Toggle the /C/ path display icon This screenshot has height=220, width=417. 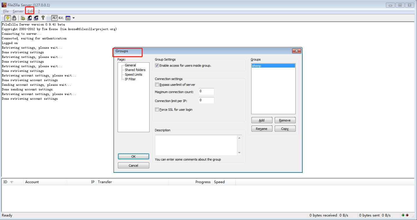tap(54, 18)
